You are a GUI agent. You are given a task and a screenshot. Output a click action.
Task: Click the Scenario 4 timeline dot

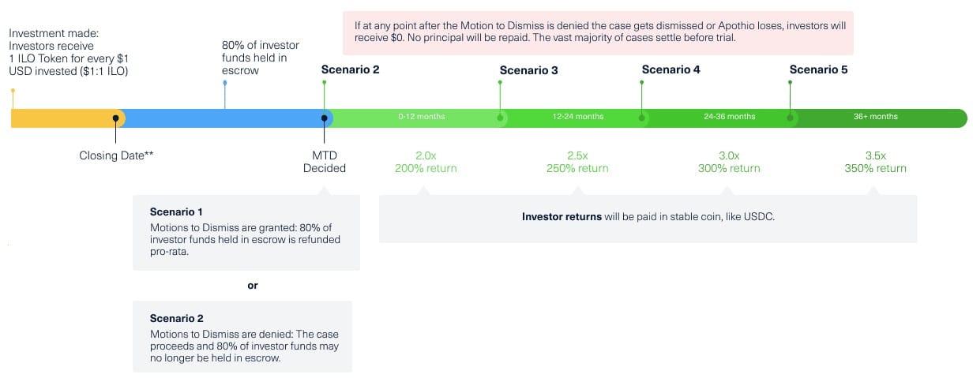pyautogui.click(x=642, y=118)
